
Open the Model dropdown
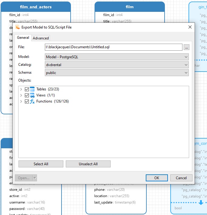pyautogui.click(x=117, y=57)
